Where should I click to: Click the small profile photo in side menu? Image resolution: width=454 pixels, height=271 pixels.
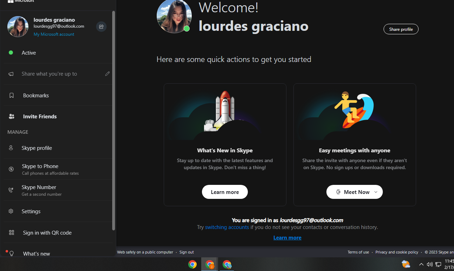point(18,27)
